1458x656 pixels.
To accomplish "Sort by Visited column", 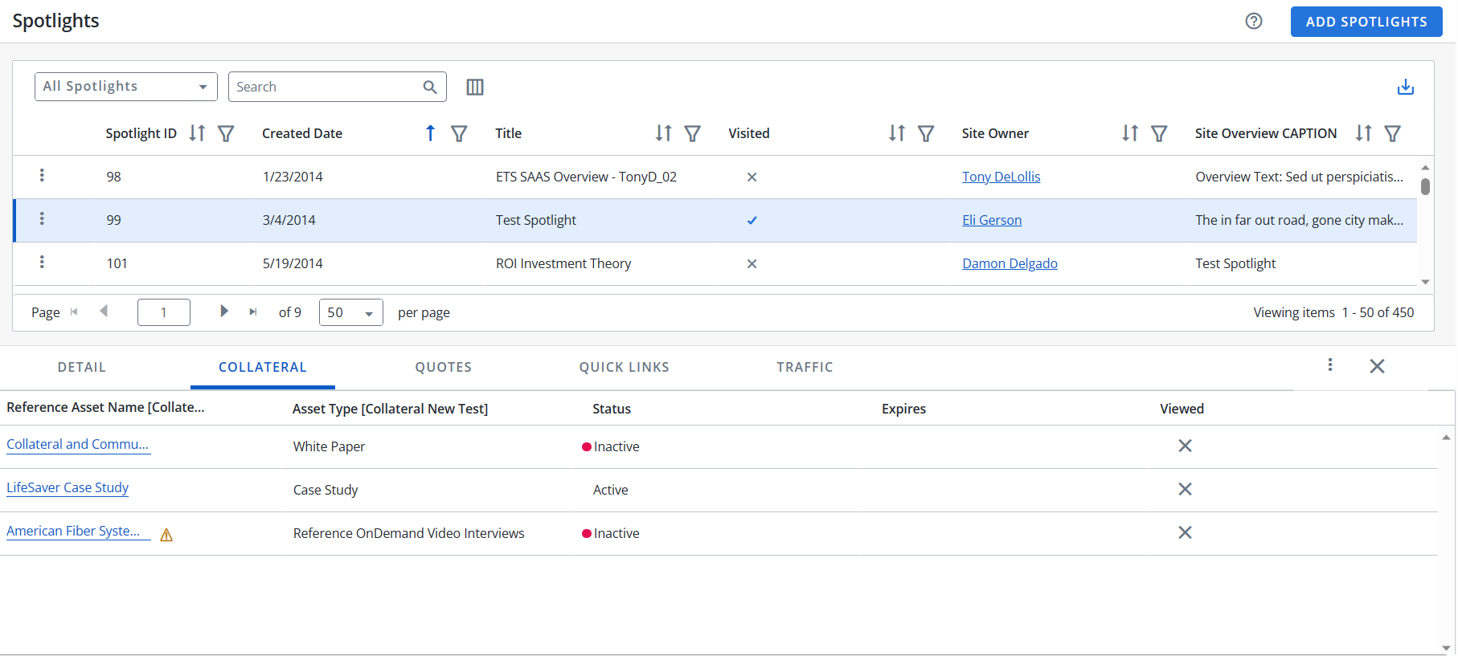I will [897, 133].
